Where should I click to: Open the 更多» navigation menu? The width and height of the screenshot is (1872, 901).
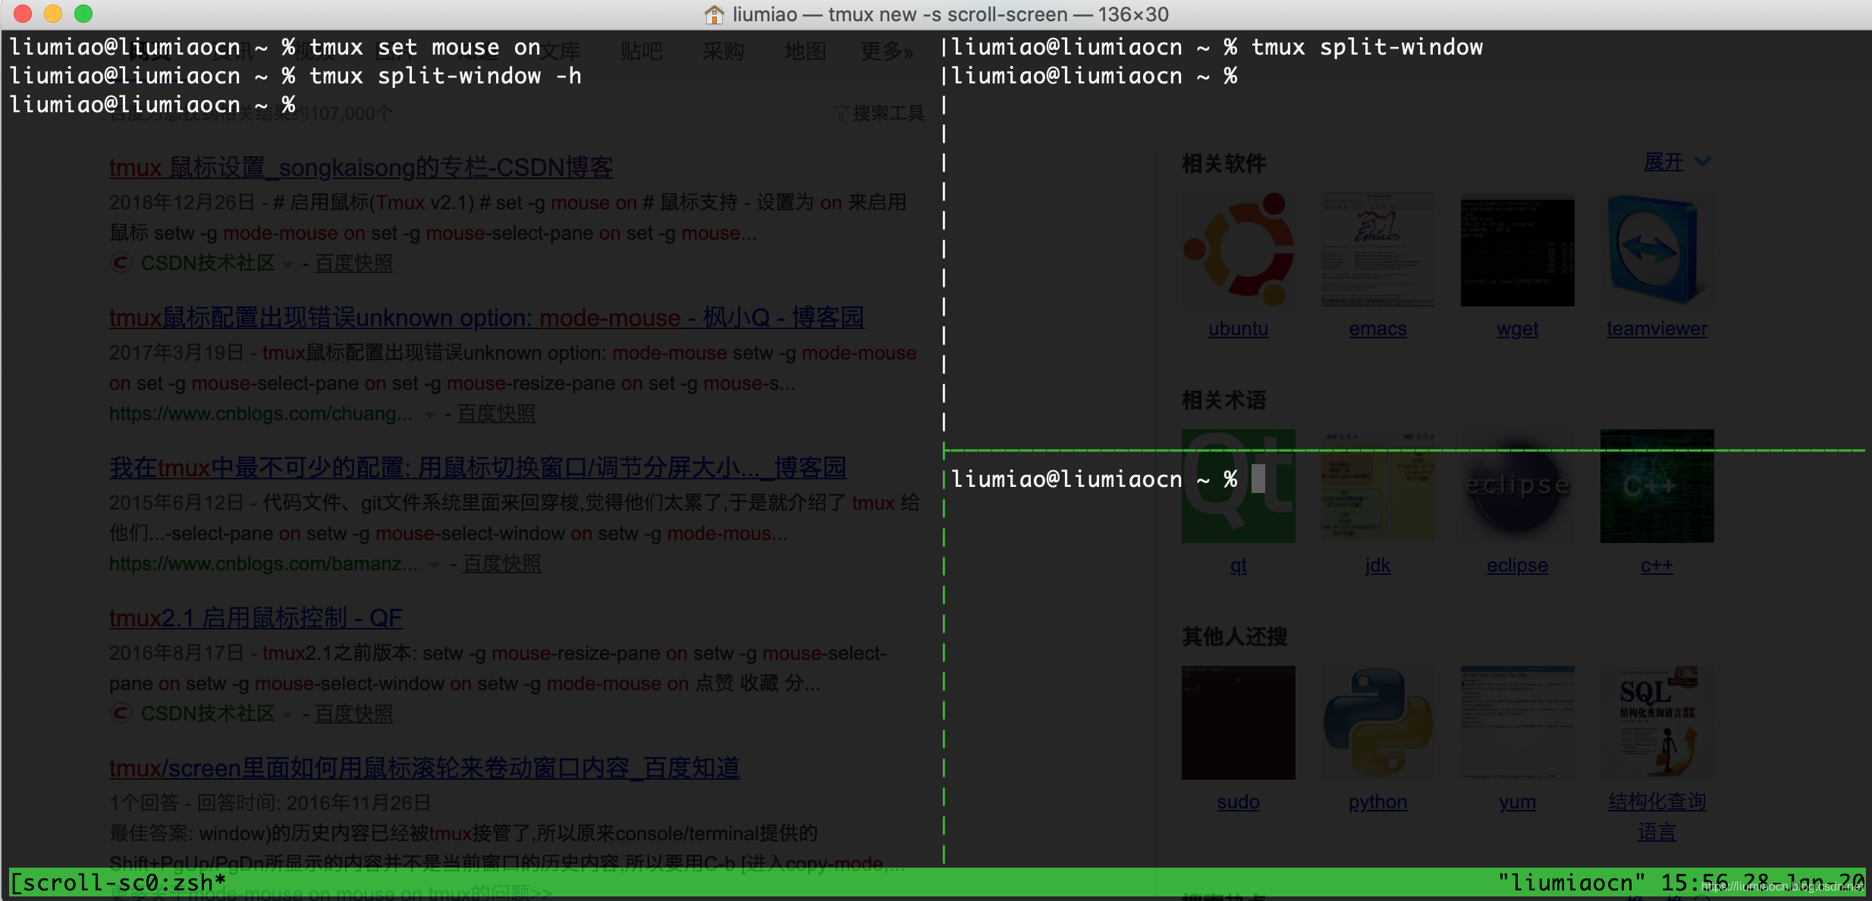click(887, 51)
